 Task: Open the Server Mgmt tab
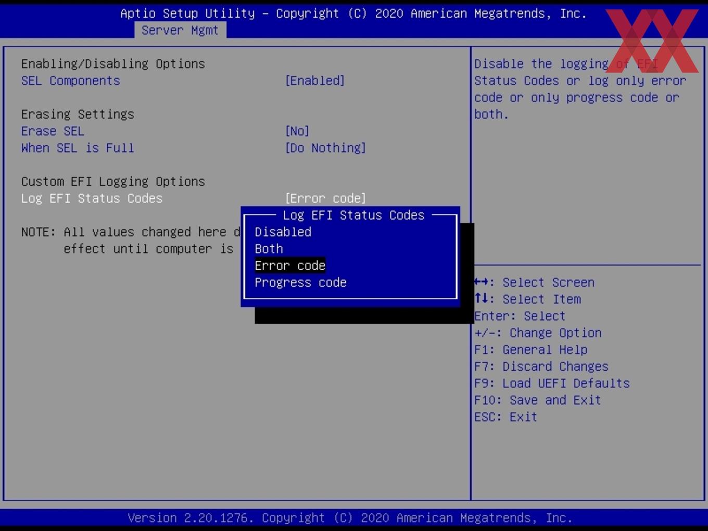(180, 30)
